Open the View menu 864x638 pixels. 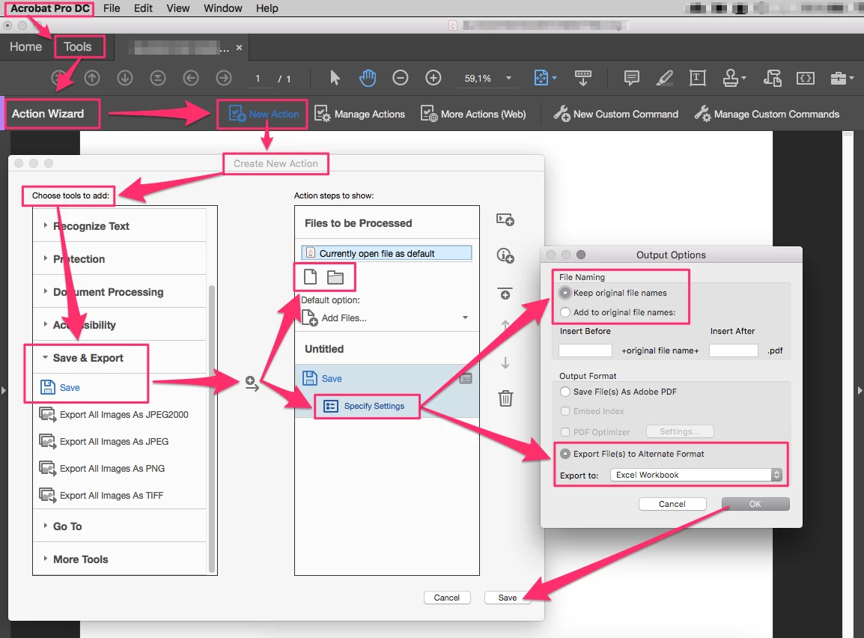(x=178, y=8)
